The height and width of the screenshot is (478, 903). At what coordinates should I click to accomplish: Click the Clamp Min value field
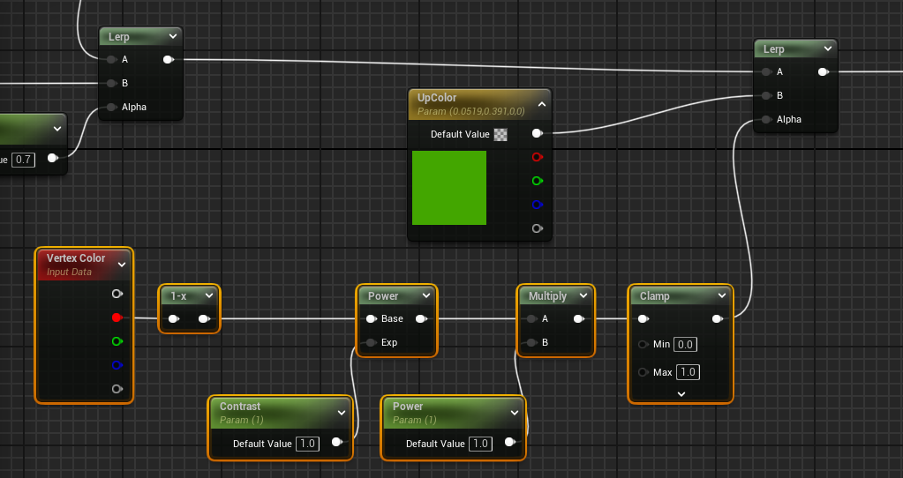pos(686,344)
